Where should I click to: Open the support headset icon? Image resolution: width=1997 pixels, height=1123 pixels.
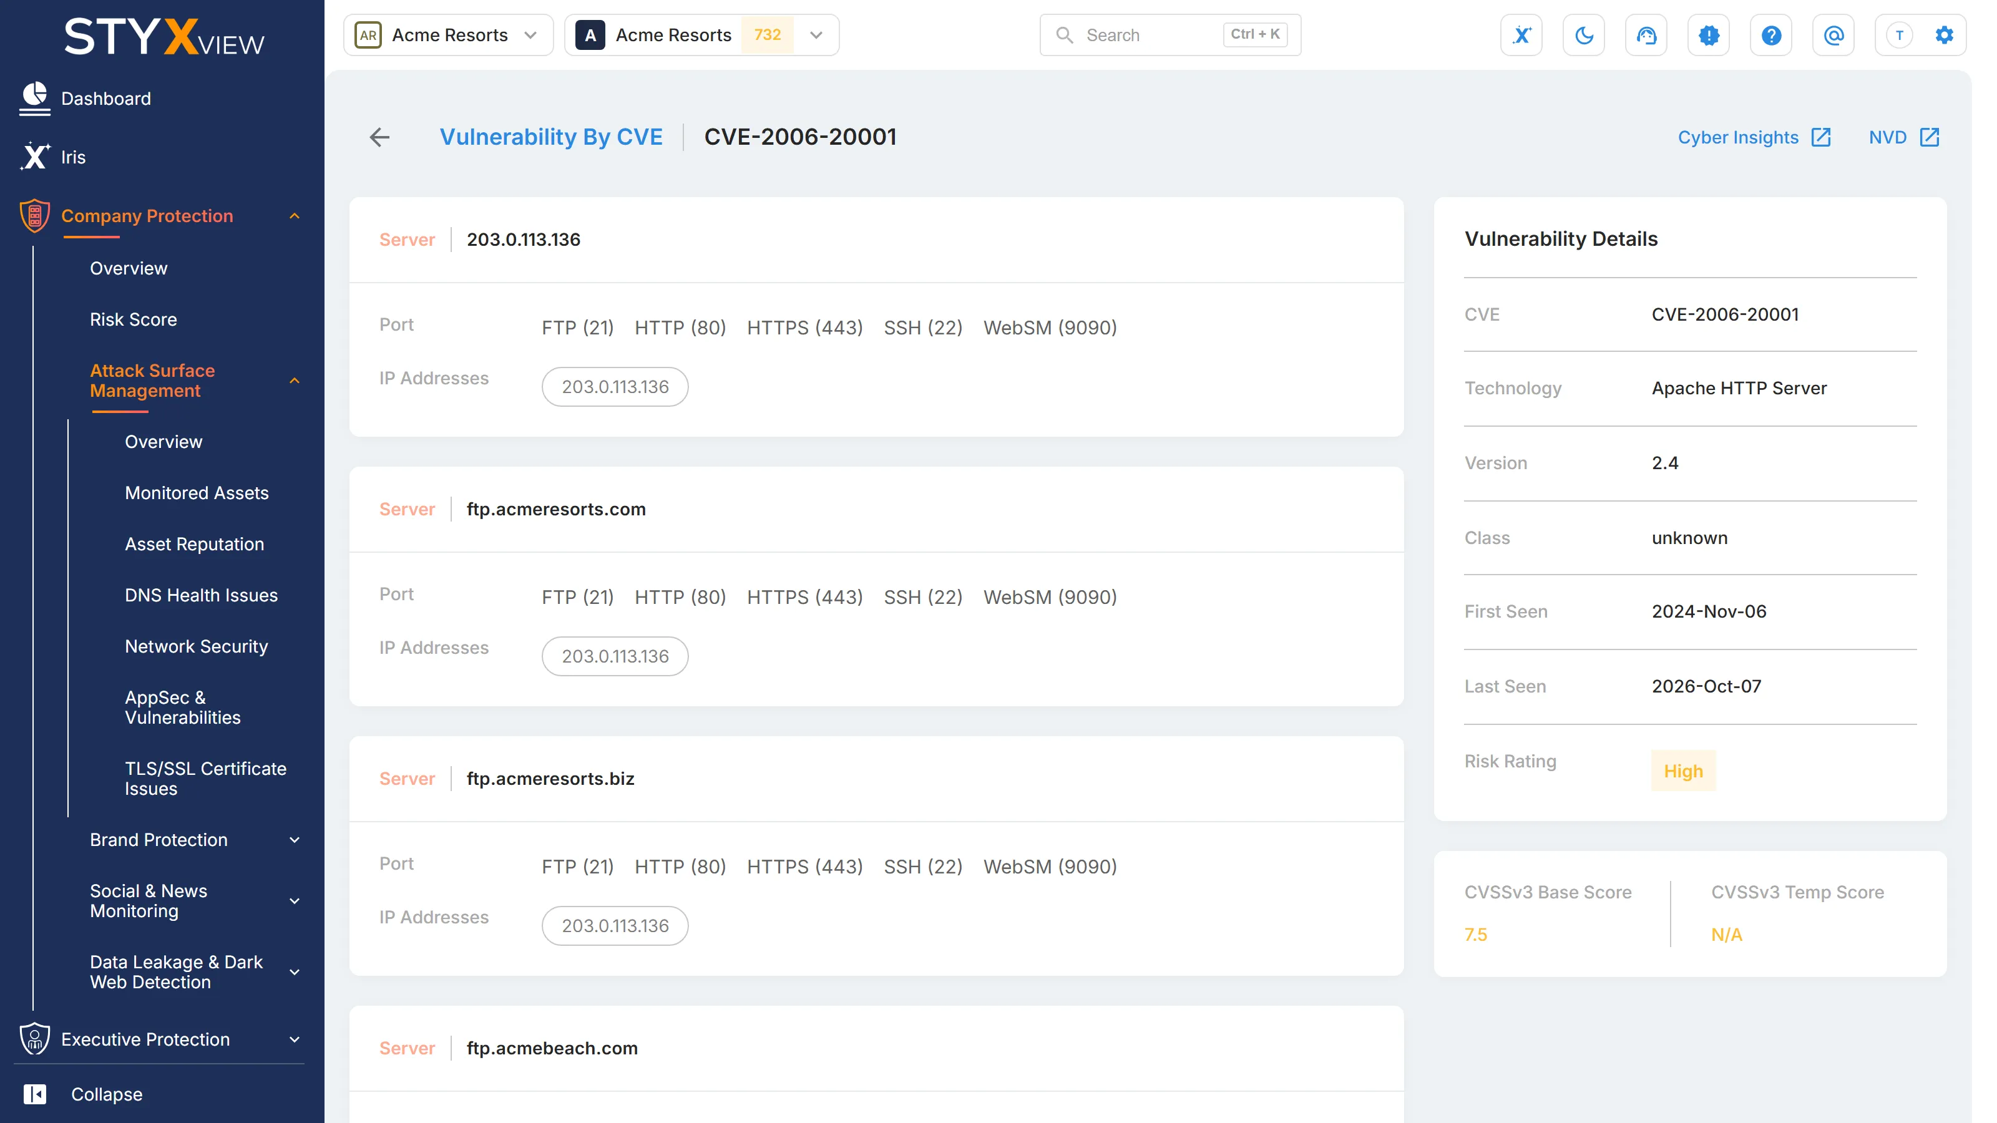click(x=1646, y=35)
